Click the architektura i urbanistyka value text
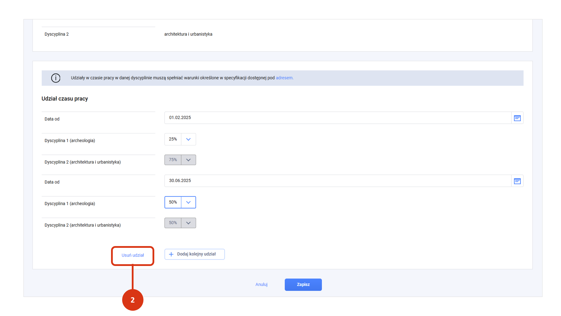The image size is (561, 316). (x=188, y=34)
